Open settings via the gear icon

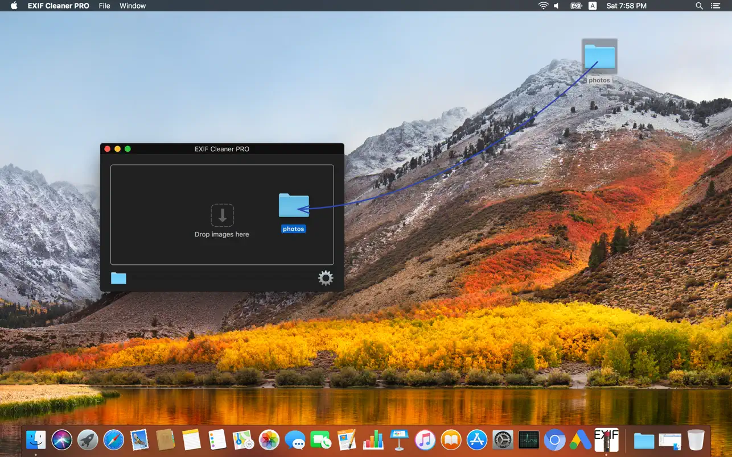(325, 278)
